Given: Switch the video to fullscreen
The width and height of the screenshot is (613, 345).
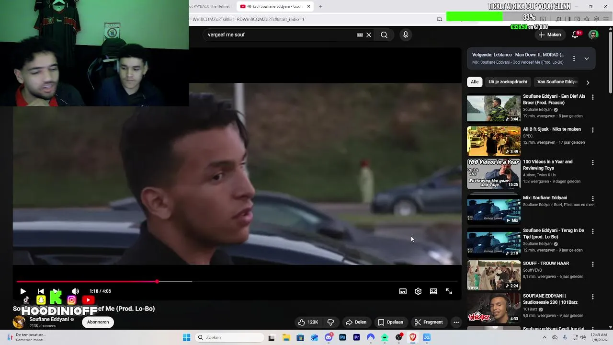Looking at the screenshot, I should point(449,291).
